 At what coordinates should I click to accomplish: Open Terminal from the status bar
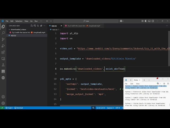19,108
